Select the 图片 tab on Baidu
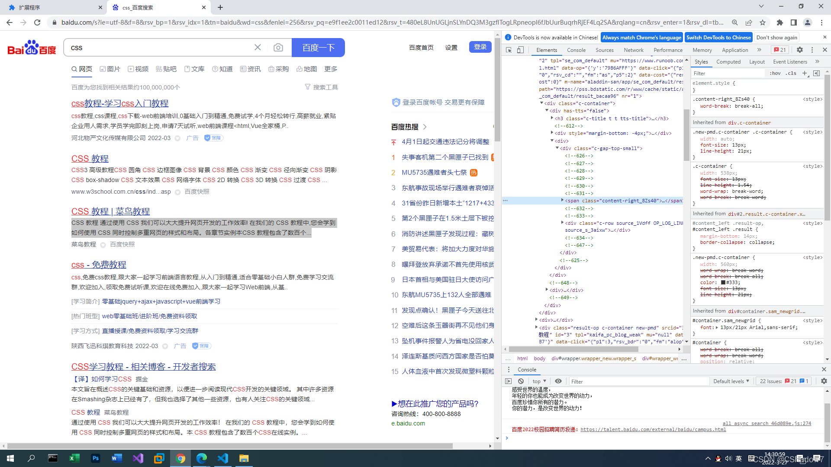Screen dimensions: 831x467 click(110, 69)
